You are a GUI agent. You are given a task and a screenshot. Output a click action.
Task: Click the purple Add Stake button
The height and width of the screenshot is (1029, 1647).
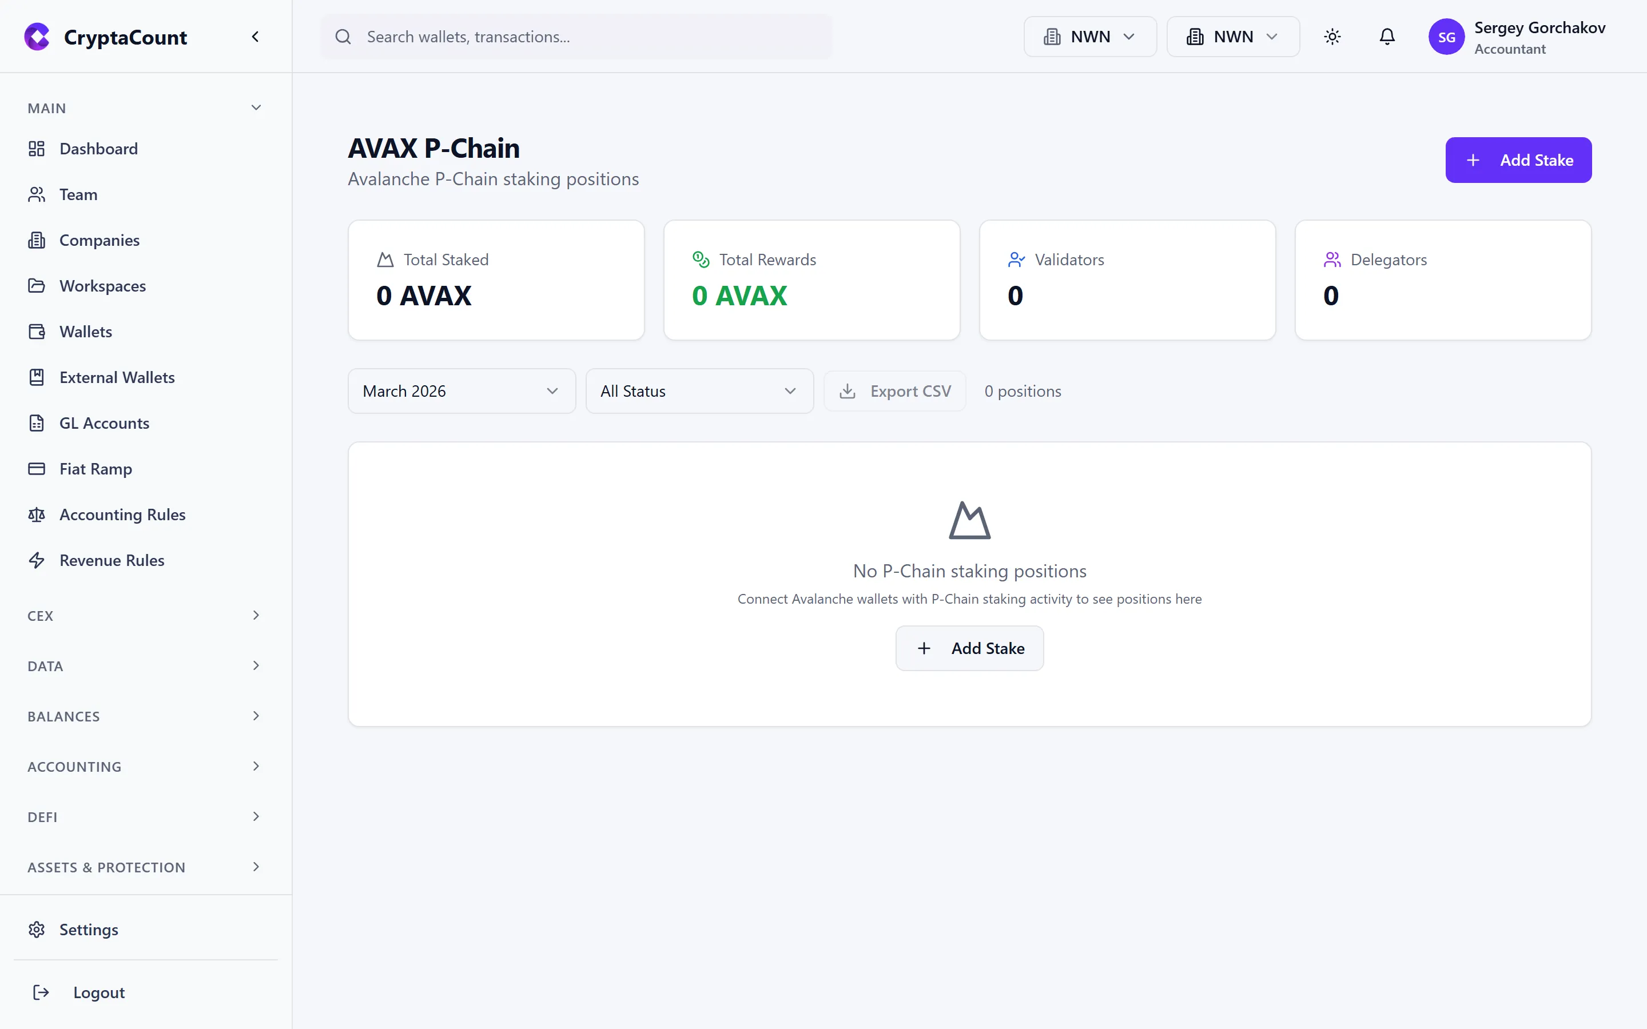pos(1518,160)
